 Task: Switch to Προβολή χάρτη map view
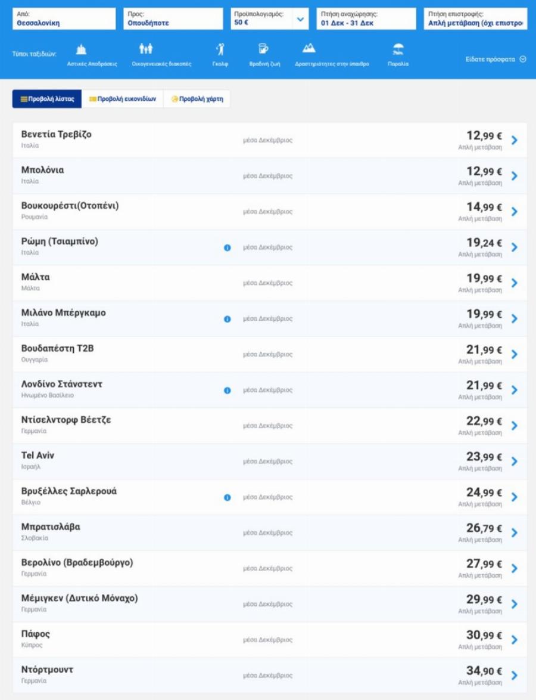click(197, 99)
